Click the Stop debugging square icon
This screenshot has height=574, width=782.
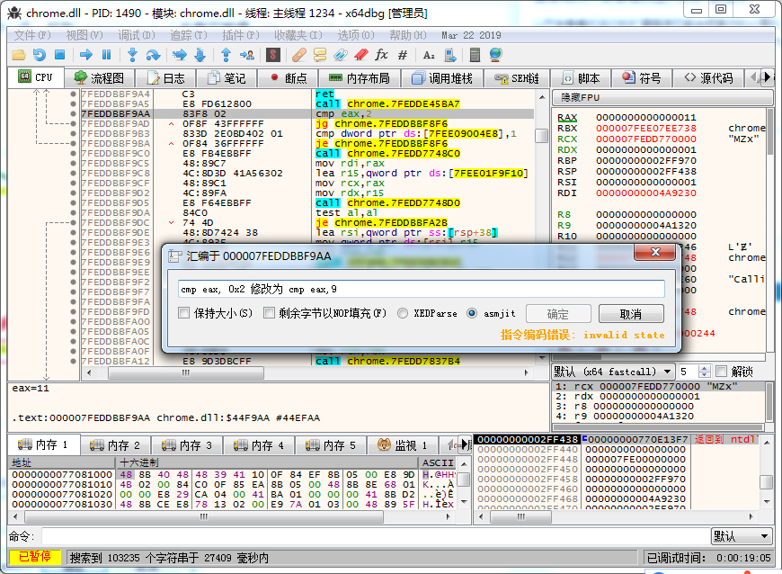point(60,55)
